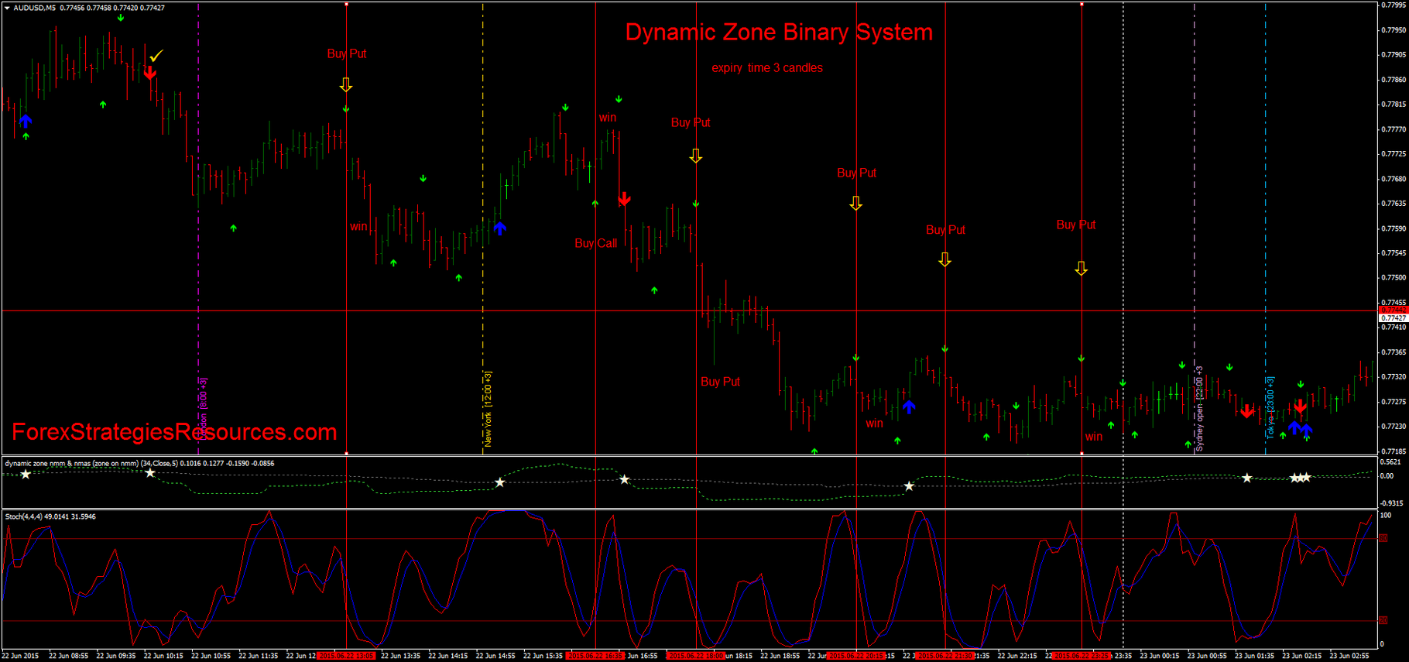The width and height of the screenshot is (1409, 662).
Task: Click the -0.9315 scale value of the dynamic zone panel
Action: [x=1392, y=503]
